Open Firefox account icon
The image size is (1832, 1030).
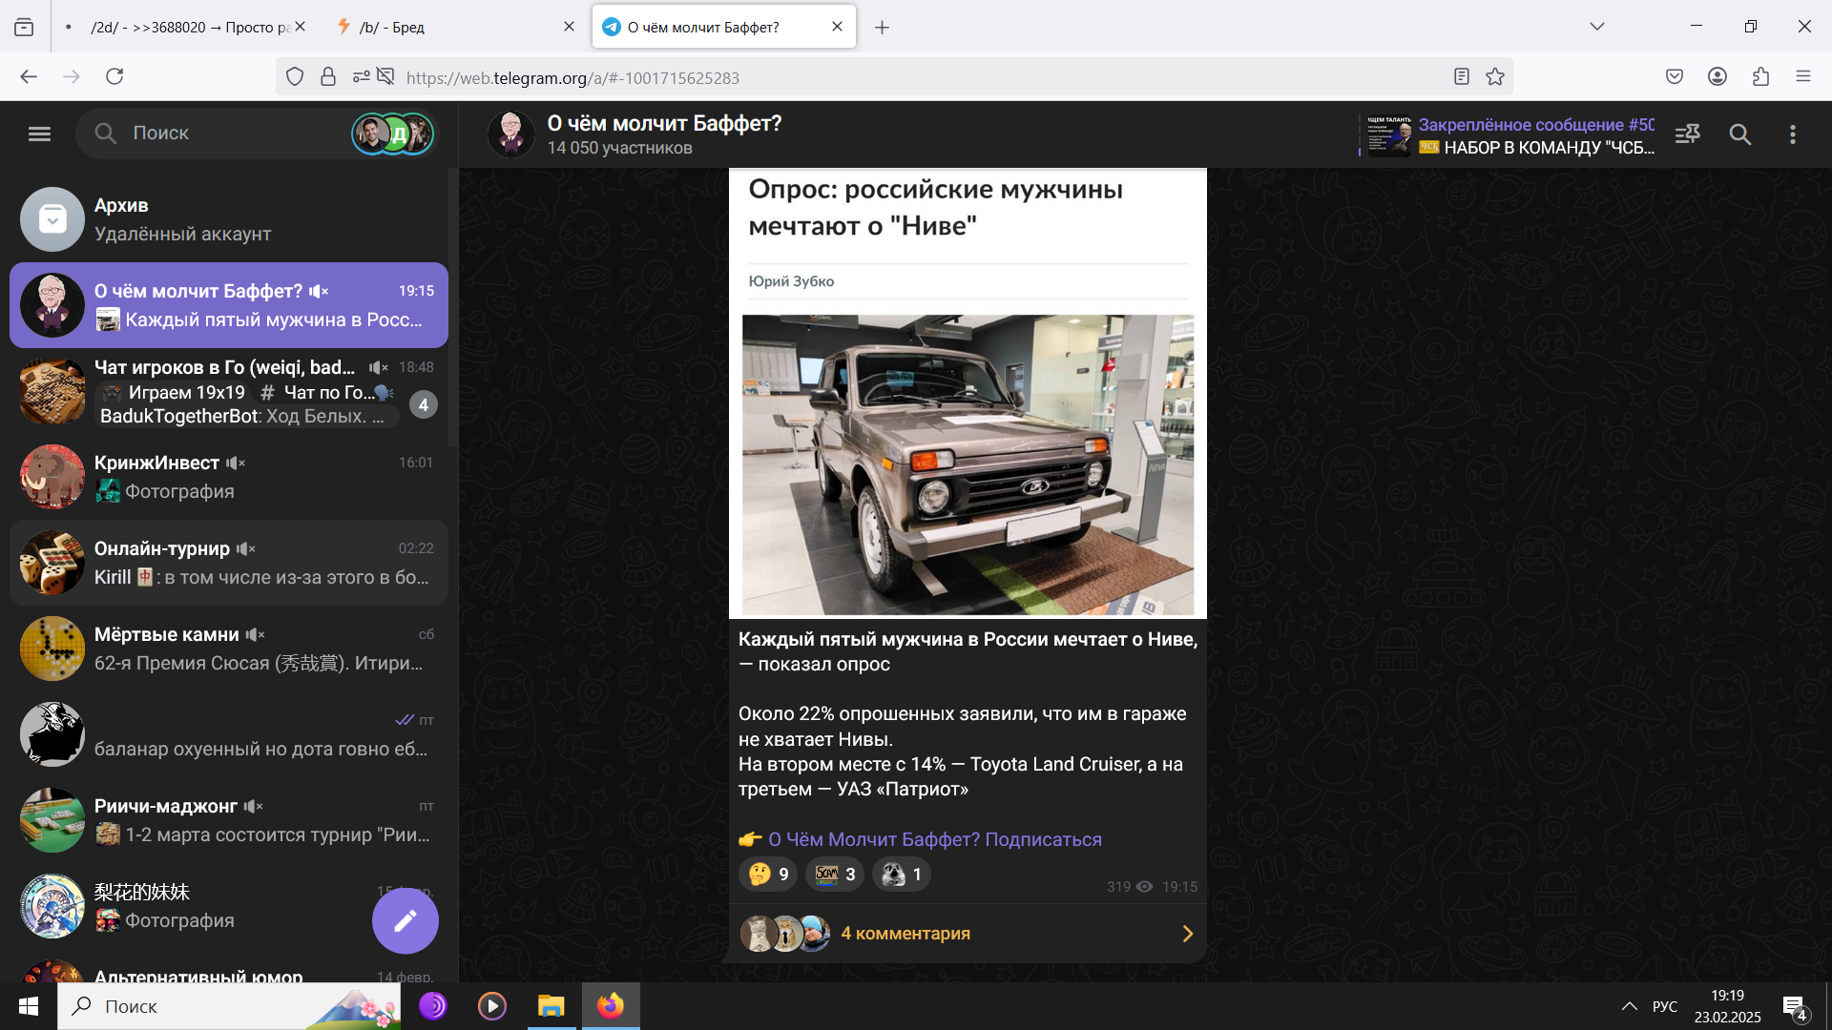(1717, 76)
